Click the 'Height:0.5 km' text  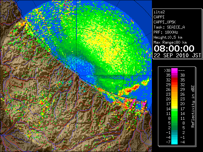pyautogui.click(x=168, y=37)
